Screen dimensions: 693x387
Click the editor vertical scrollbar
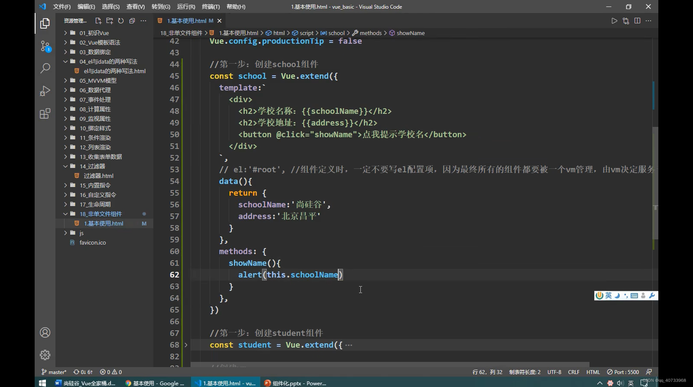(x=655, y=183)
